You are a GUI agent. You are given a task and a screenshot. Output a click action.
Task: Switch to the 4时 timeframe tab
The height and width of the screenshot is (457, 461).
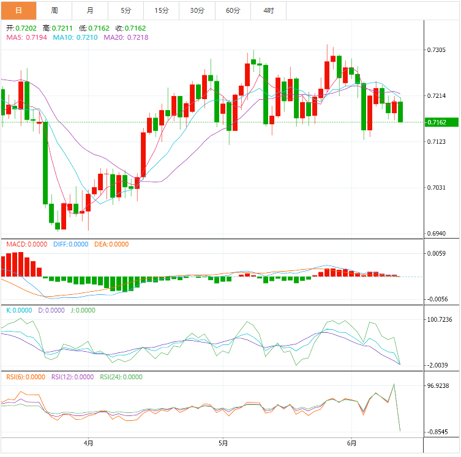click(269, 10)
